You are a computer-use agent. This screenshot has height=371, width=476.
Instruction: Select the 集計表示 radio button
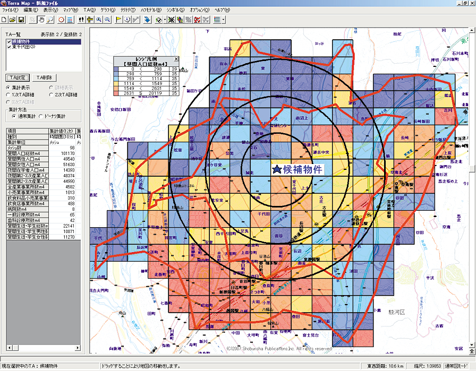point(8,88)
